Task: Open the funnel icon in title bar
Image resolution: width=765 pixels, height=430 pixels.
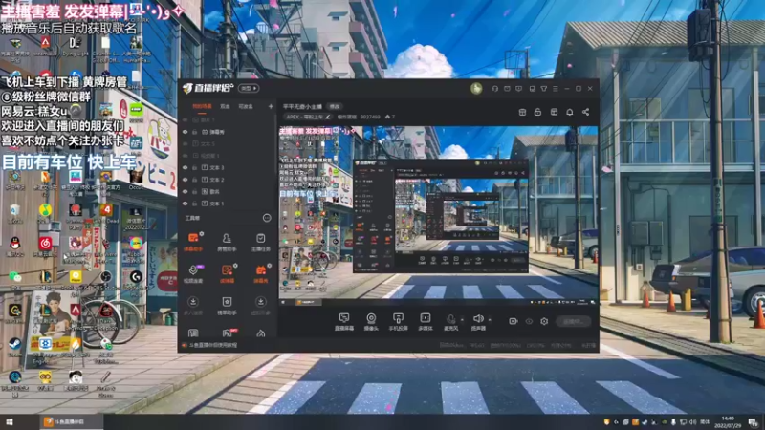Action: click(543, 89)
